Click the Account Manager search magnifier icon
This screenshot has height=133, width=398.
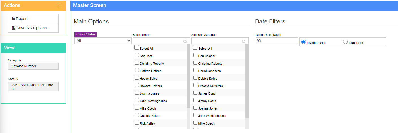tap(244, 42)
